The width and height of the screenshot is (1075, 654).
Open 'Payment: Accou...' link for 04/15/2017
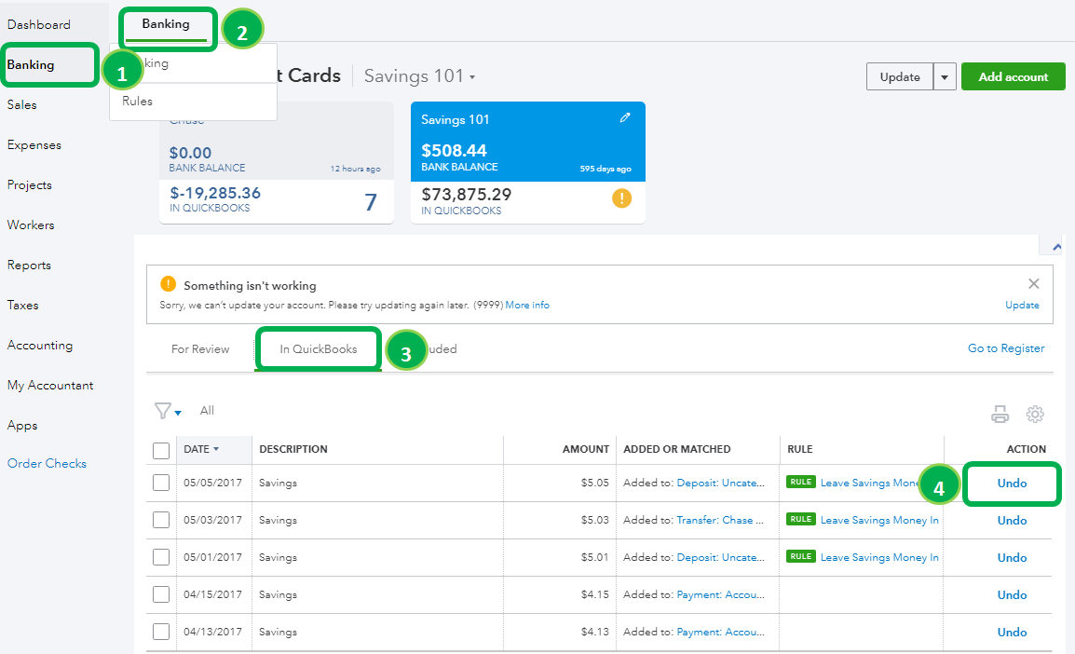(721, 594)
